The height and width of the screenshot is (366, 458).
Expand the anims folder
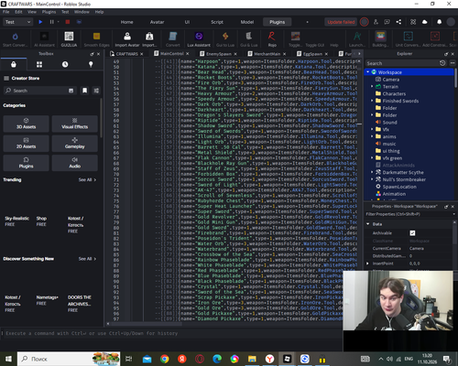[x=372, y=136]
